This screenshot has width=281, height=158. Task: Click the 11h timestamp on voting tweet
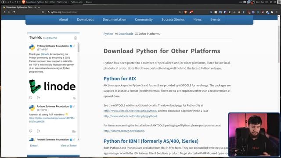74,131
